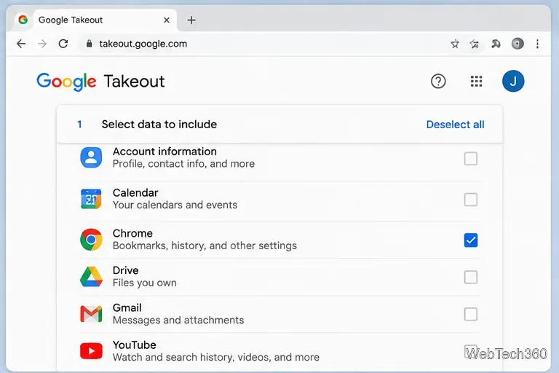Viewport: 559px width, 373px height.
Task: Click the Drive label
Action: pos(125,270)
